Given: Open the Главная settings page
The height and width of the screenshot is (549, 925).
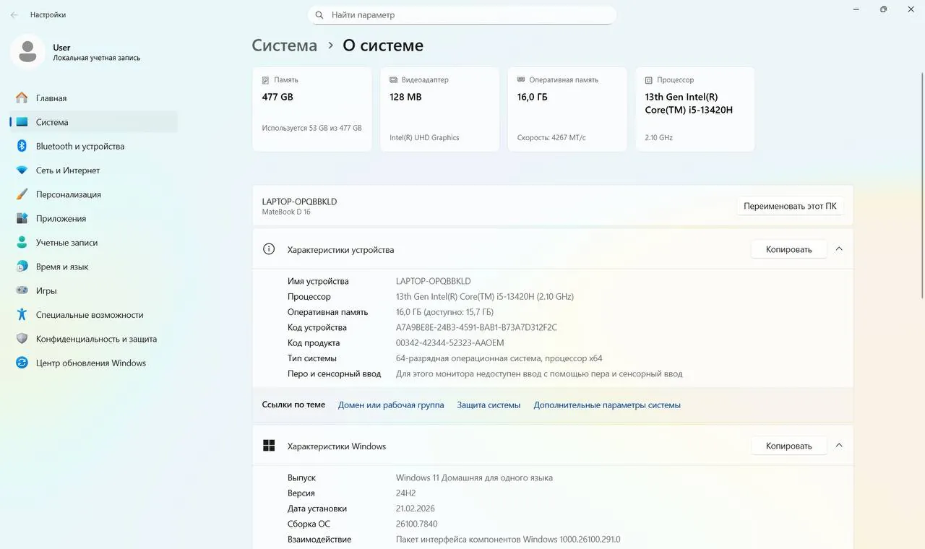Looking at the screenshot, I should coord(94,98).
